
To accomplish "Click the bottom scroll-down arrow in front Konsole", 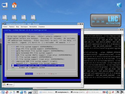I will [82, 82].
